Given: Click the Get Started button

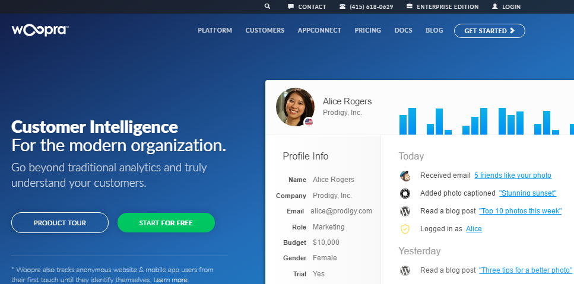Looking at the screenshot, I should [x=490, y=31].
